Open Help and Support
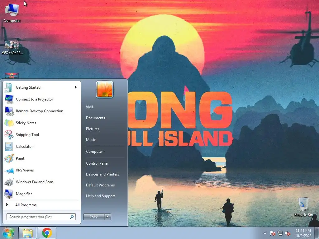The width and height of the screenshot is (319, 239). [101, 196]
